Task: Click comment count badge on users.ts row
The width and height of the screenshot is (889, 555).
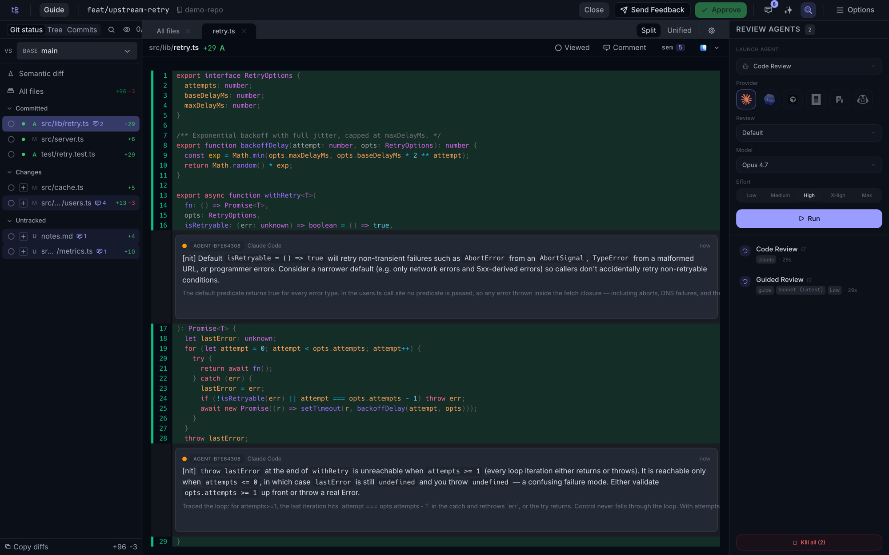Action: coord(100,203)
